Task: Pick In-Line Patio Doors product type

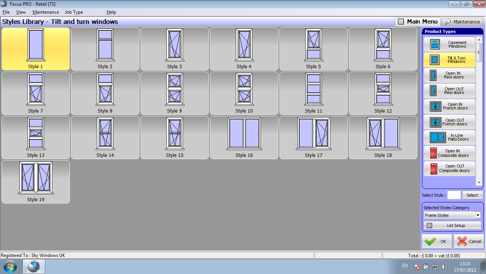Action: (x=449, y=137)
